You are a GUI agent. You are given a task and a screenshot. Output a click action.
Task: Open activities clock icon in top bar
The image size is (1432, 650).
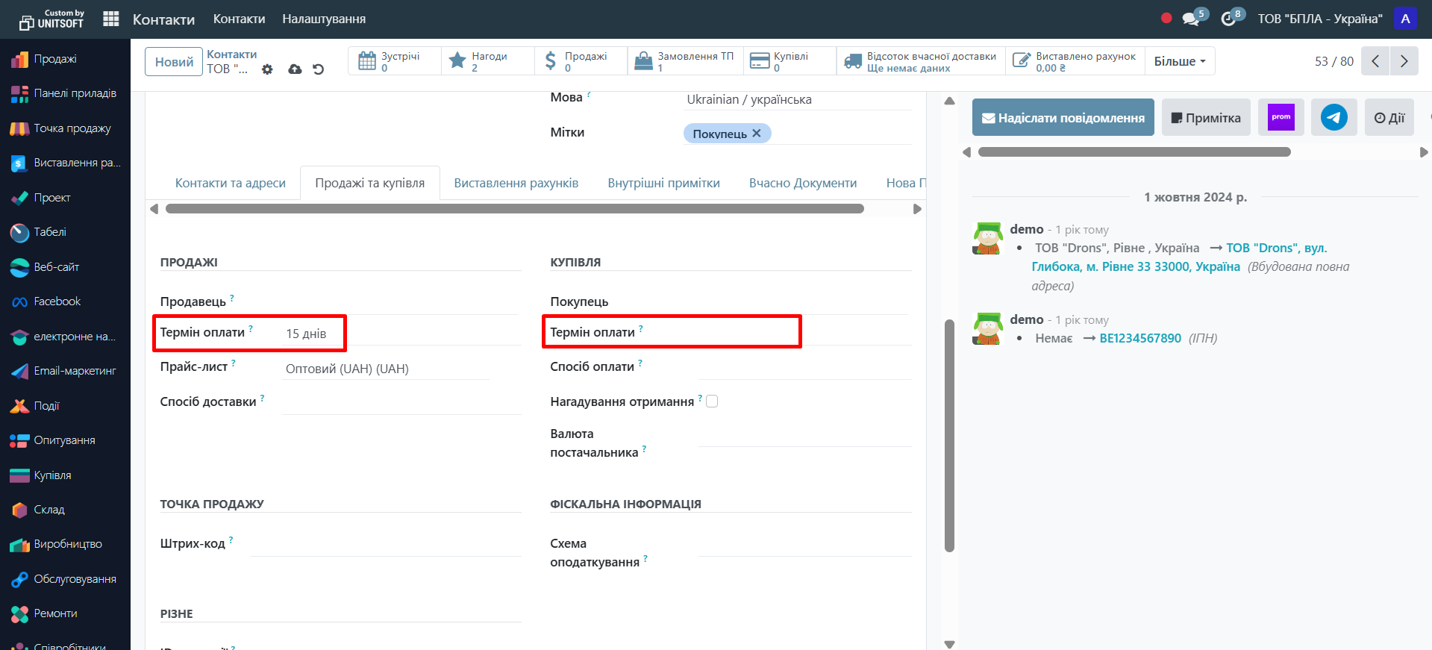(1228, 19)
